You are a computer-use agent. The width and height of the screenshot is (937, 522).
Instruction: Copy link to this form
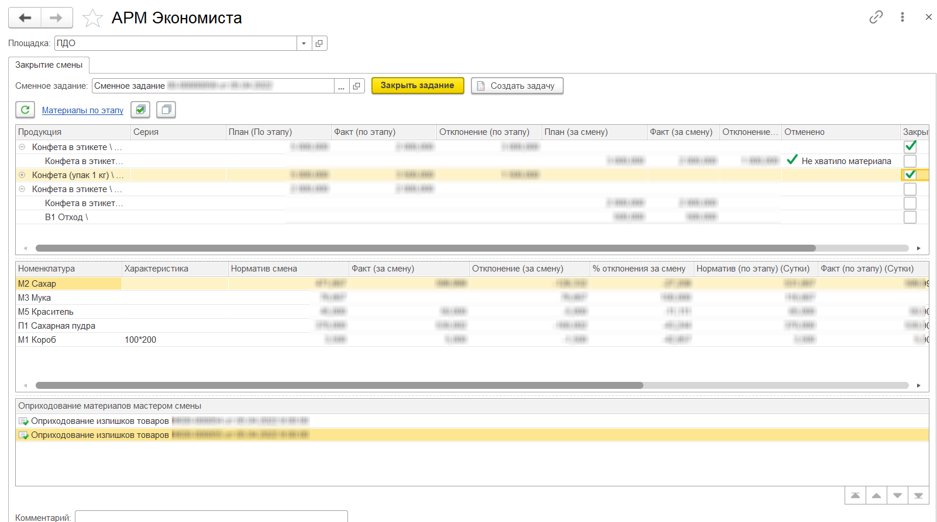tap(876, 17)
